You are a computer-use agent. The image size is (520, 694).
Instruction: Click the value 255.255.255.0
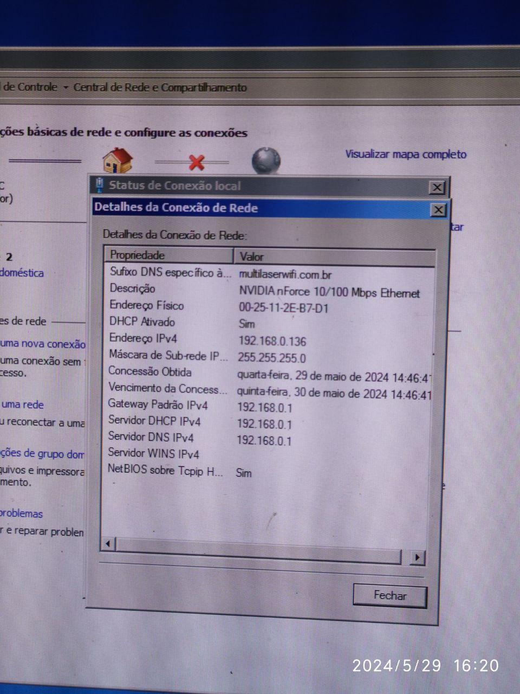tap(271, 358)
